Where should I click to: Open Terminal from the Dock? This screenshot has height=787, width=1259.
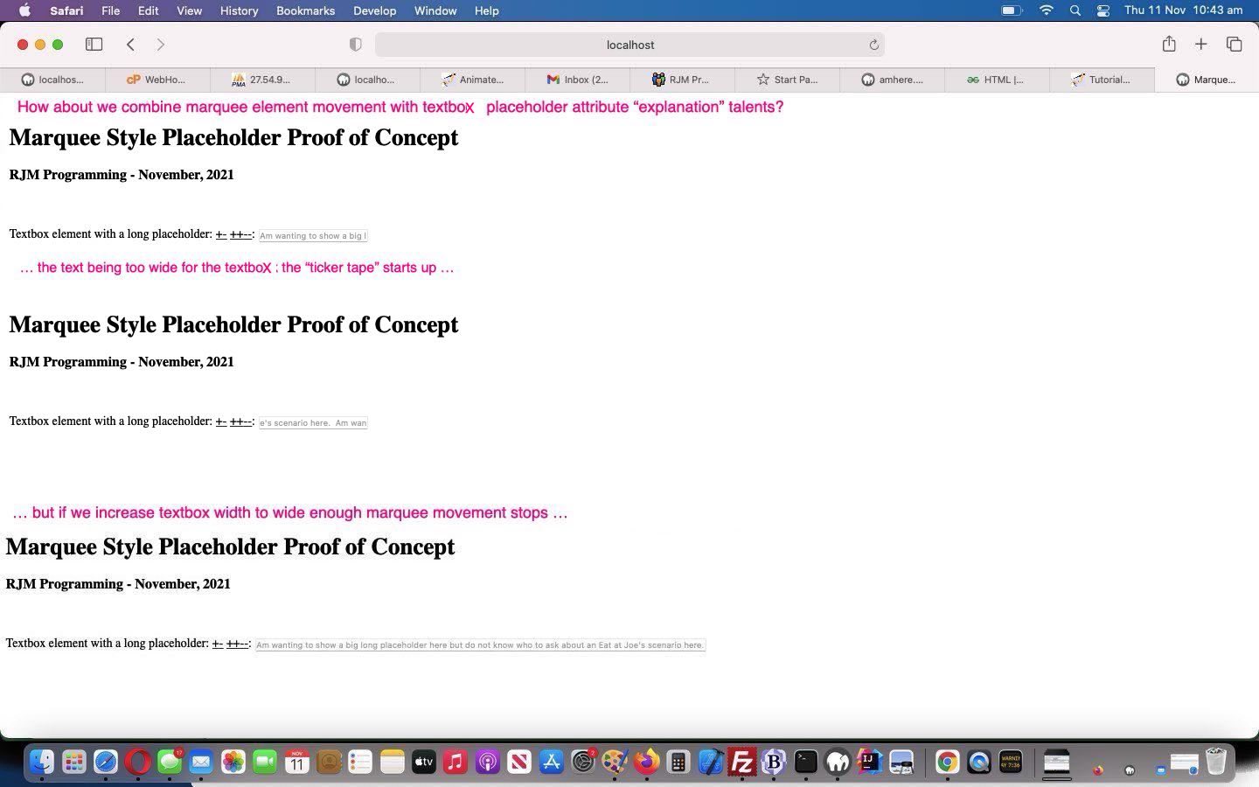coord(805,762)
